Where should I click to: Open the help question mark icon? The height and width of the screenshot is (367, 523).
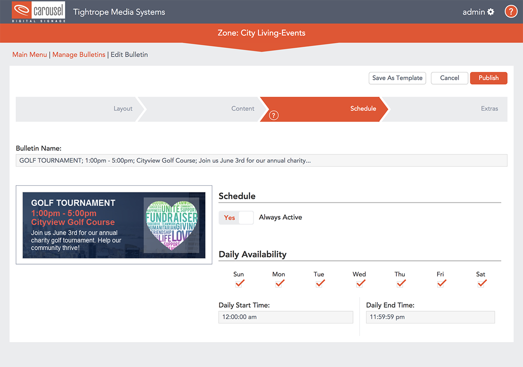[x=511, y=12]
